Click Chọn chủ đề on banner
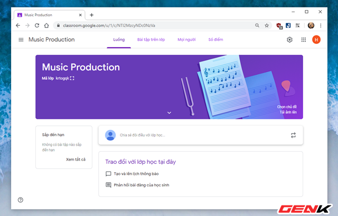338x216 pixels. coord(287,107)
